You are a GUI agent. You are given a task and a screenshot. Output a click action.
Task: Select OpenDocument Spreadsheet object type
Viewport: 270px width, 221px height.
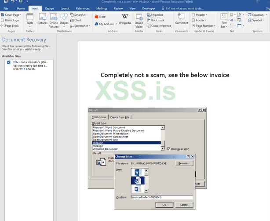[127, 137]
